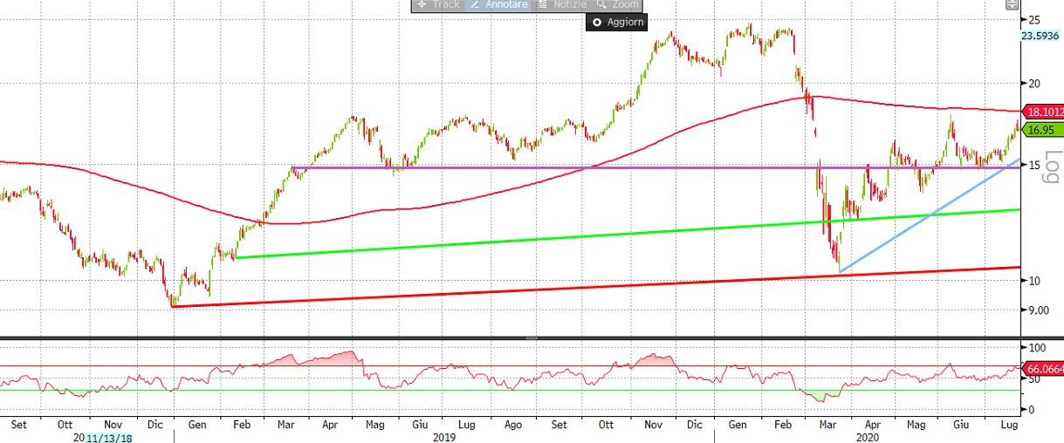Select the green ascending trendline
The width and height of the screenshot is (1064, 443).
point(611,234)
